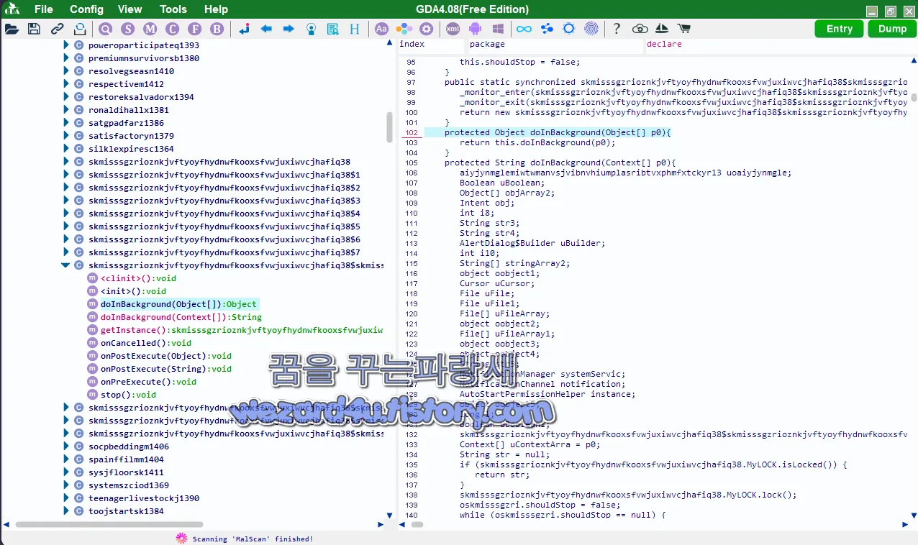Open the View menu
The width and height of the screenshot is (918, 545).
tap(130, 9)
